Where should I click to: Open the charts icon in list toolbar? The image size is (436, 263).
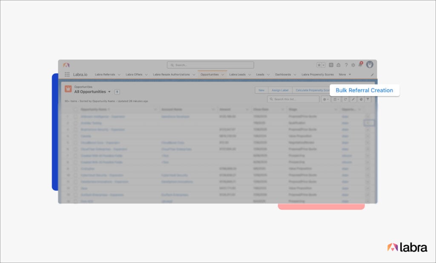pyautogui.click(x=361, y=99)
